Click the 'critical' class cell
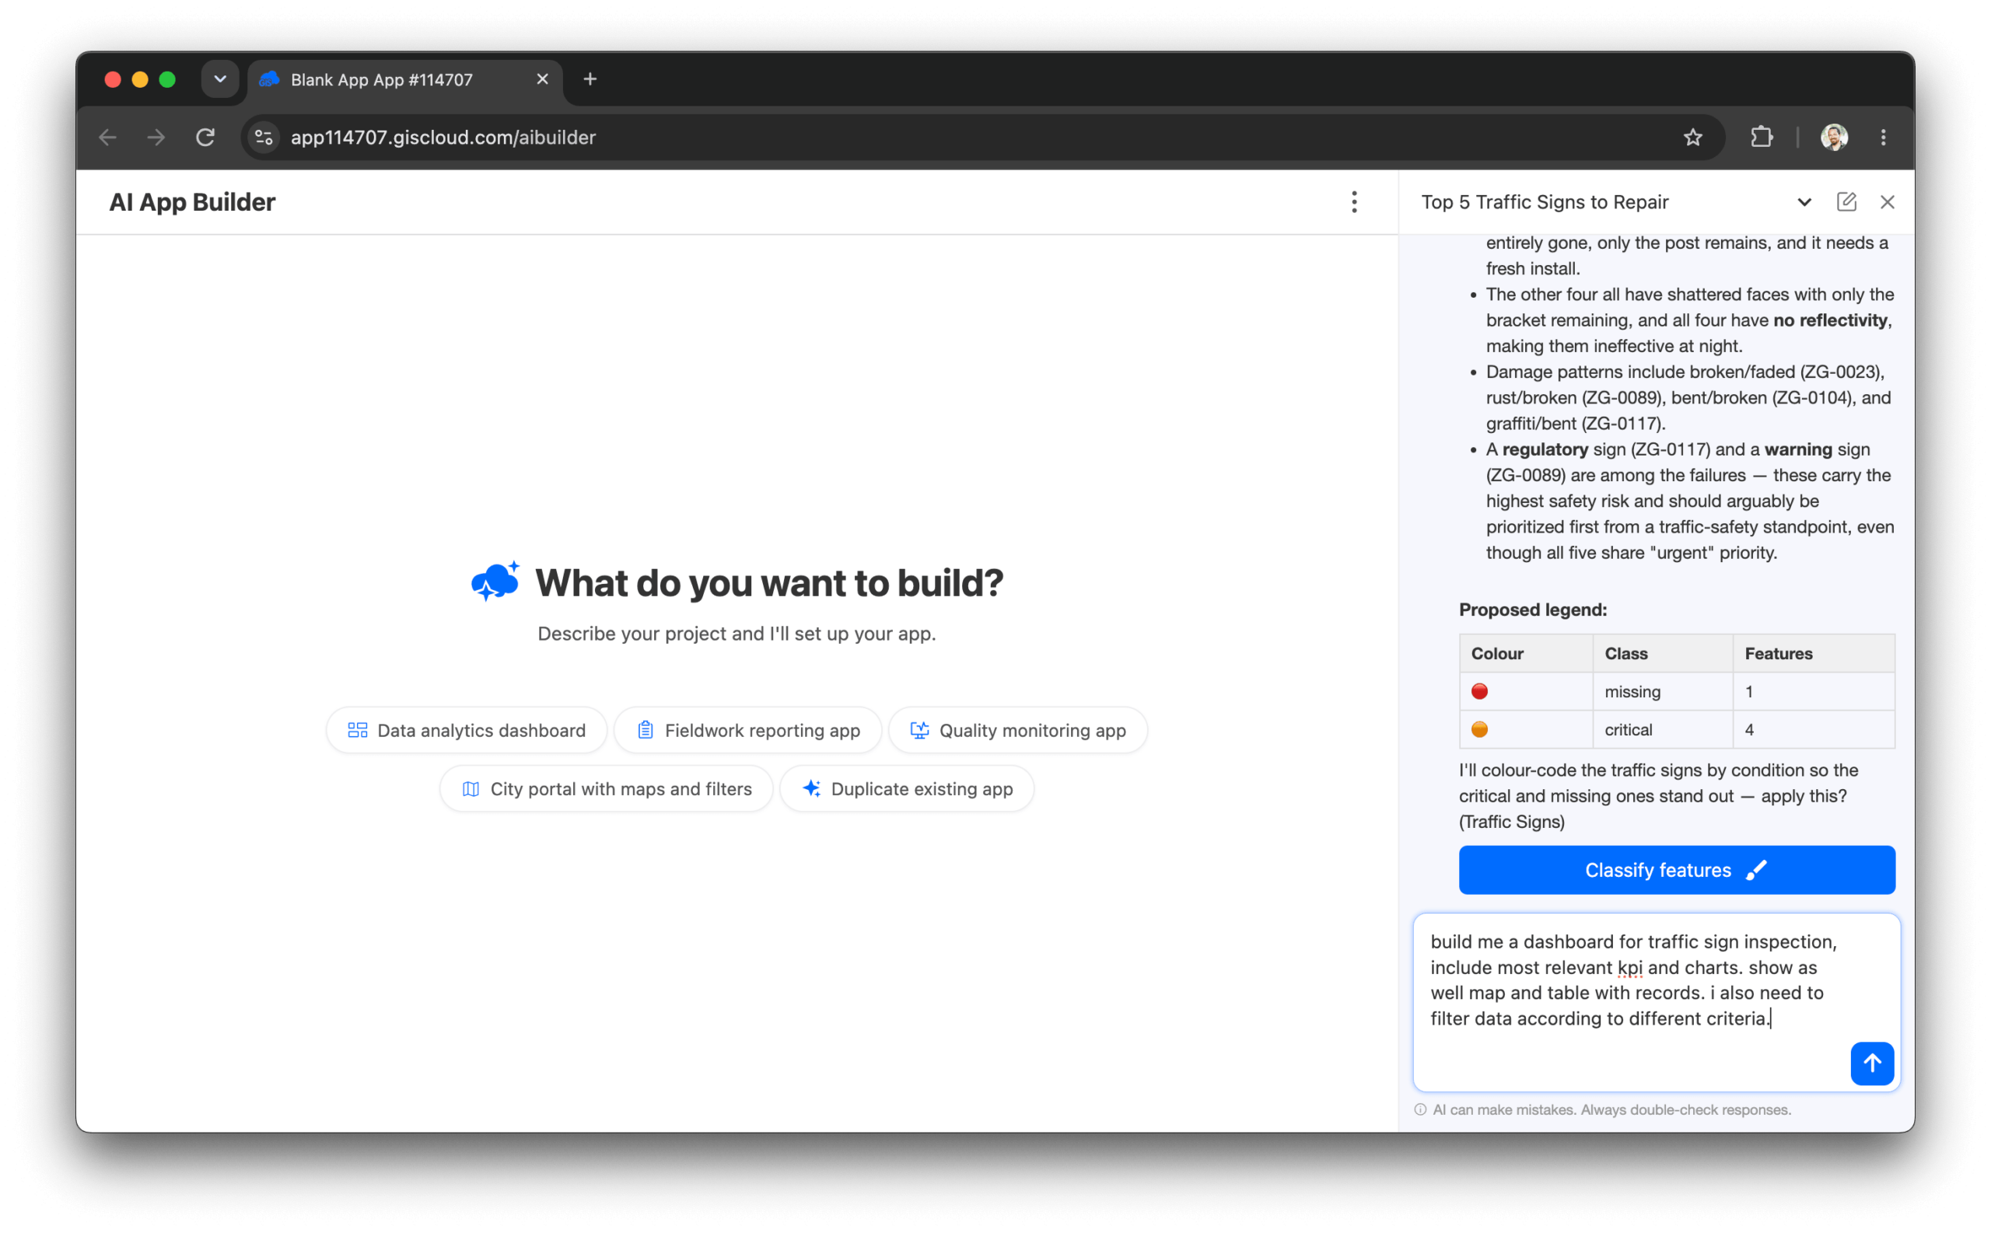This screenshot has width=1991, height=1233. point(1662,729)
